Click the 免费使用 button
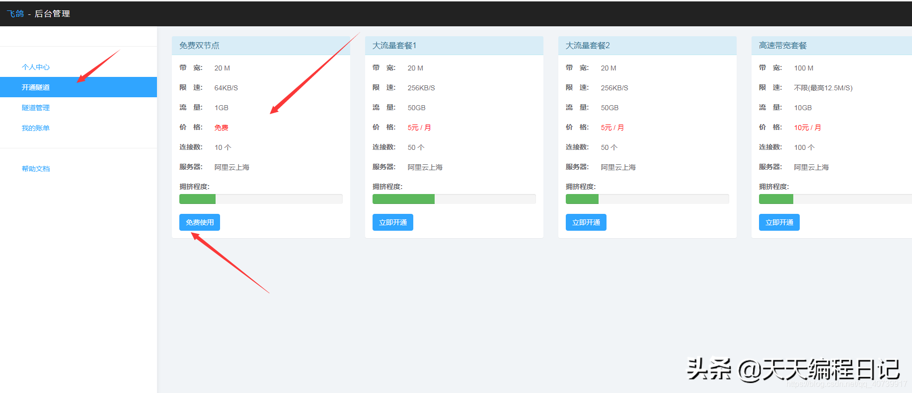 pos(200,222)
